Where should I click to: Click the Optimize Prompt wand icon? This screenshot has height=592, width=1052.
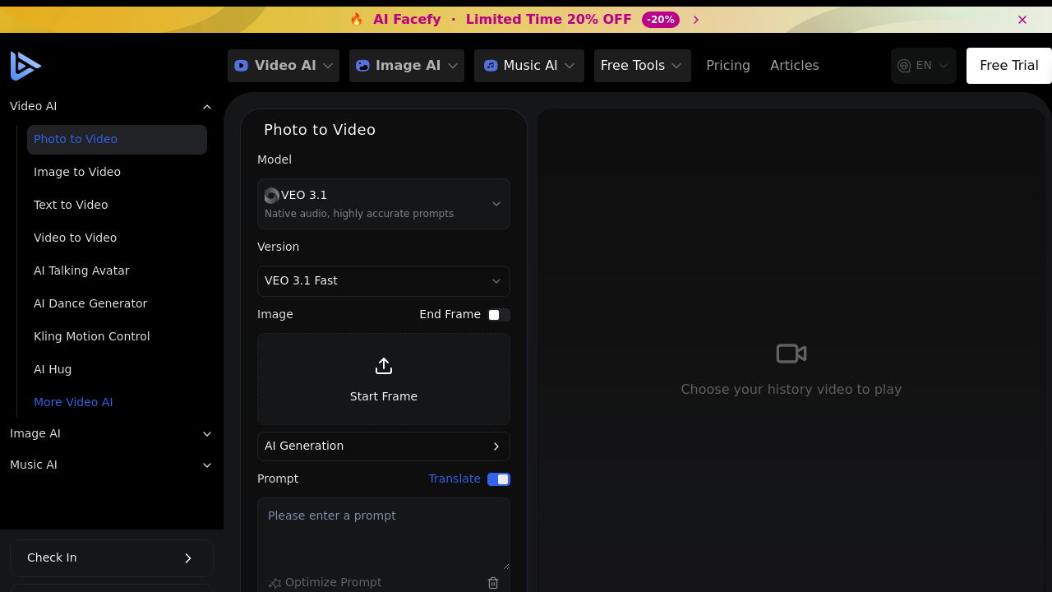pos(275,582)
